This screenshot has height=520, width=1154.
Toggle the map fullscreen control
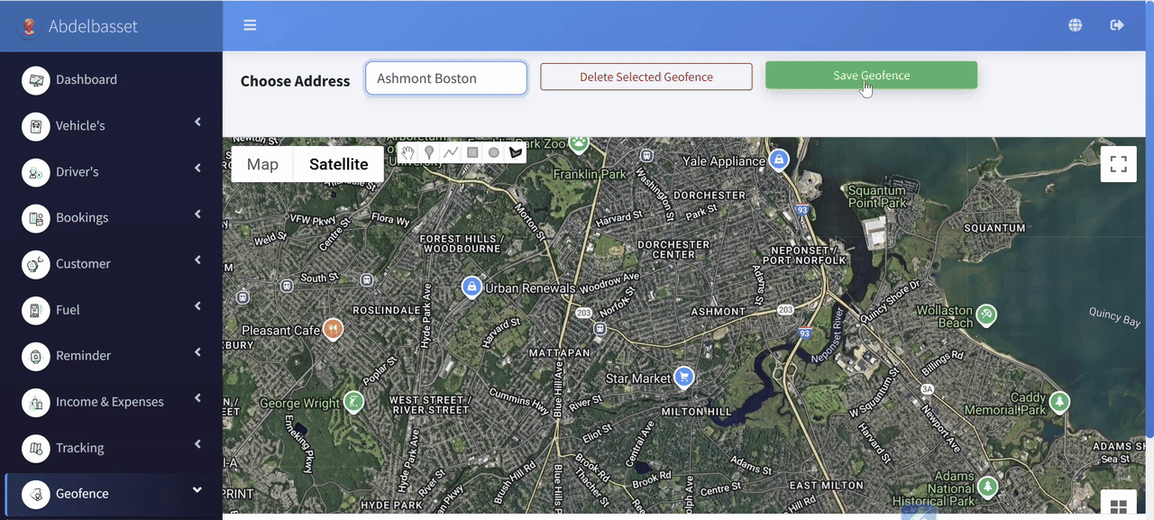point(1118,164)
